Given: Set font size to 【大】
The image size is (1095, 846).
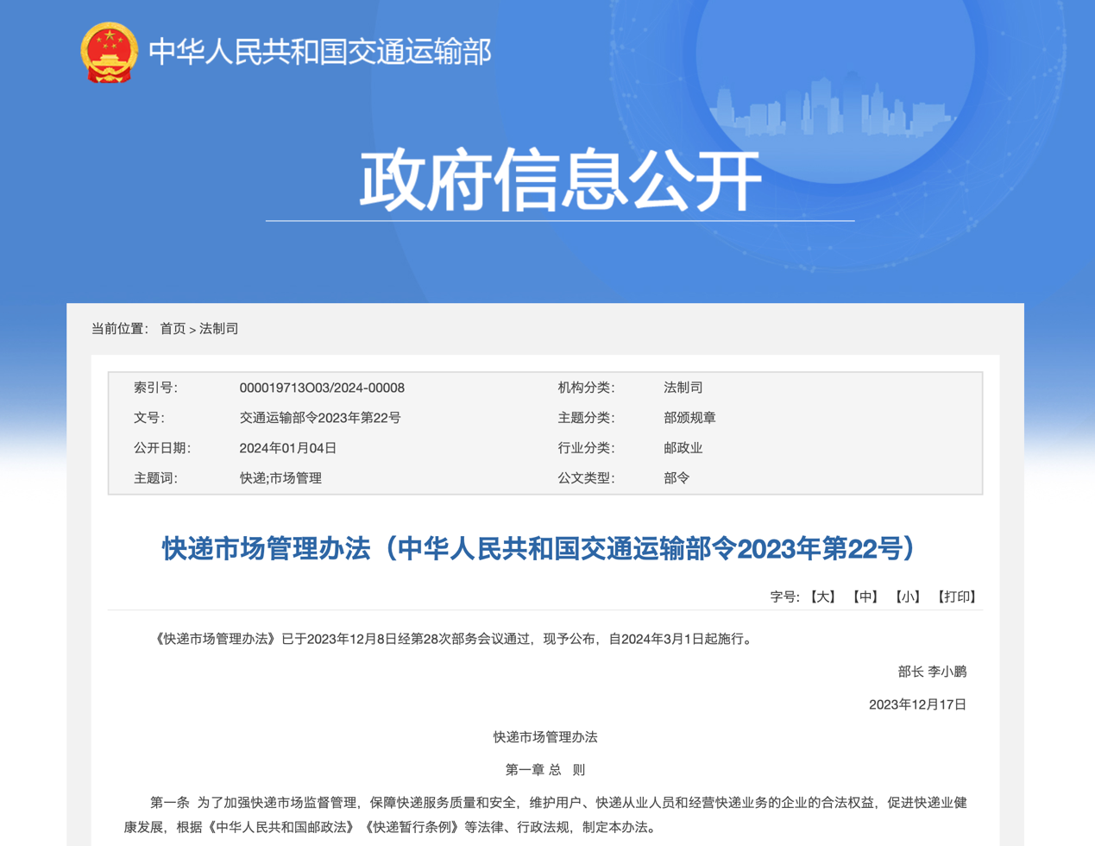Looking at the screenshot, I should pyautogui.click(x=823, y=597).
